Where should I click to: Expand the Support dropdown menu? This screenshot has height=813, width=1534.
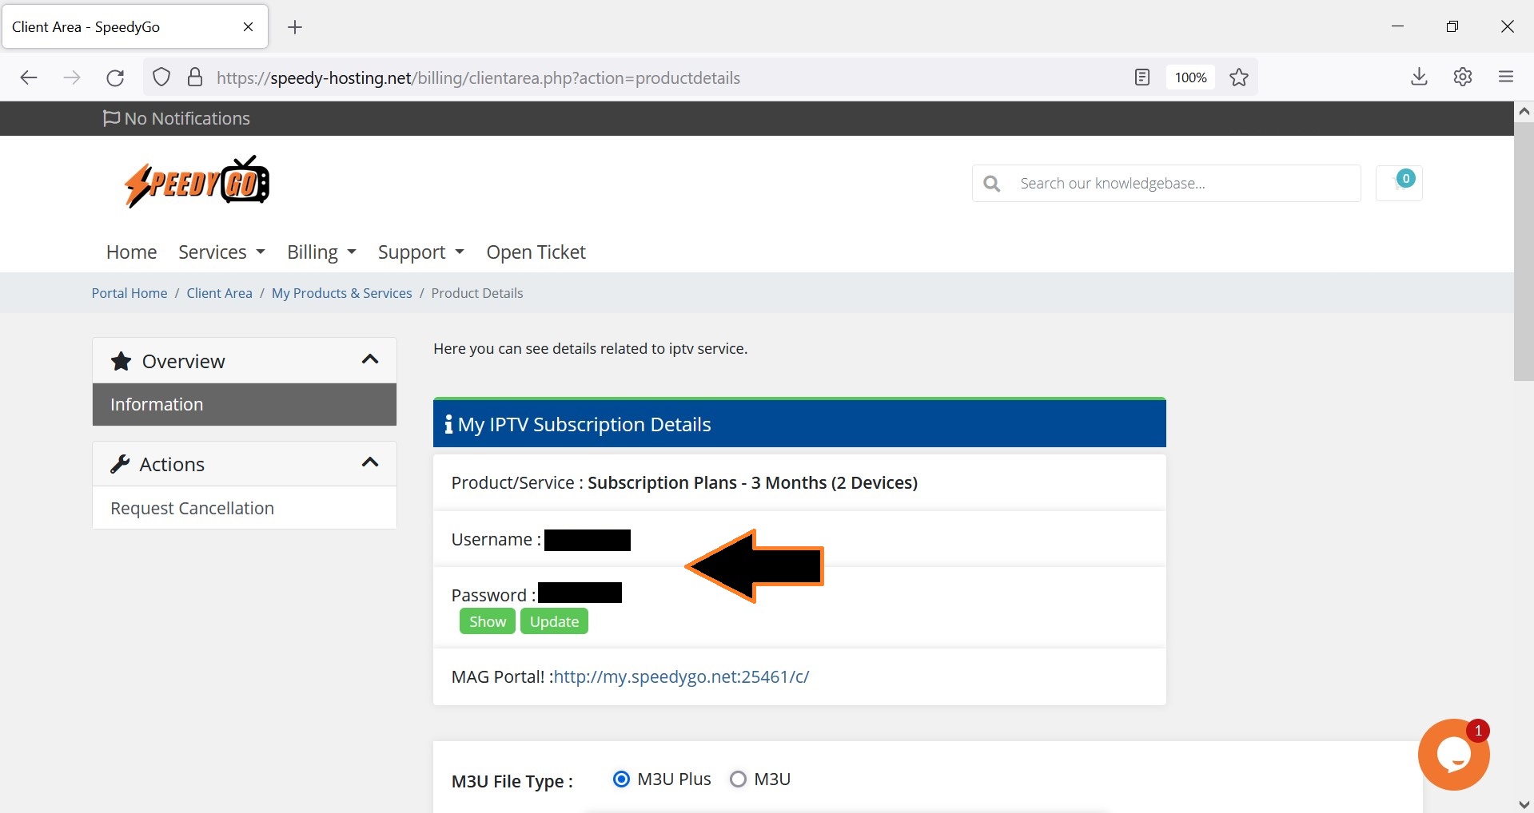pyautogui.click(x=420, y=252)
